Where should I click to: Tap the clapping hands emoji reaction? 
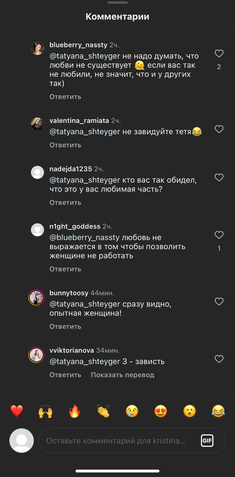[103, 411]
